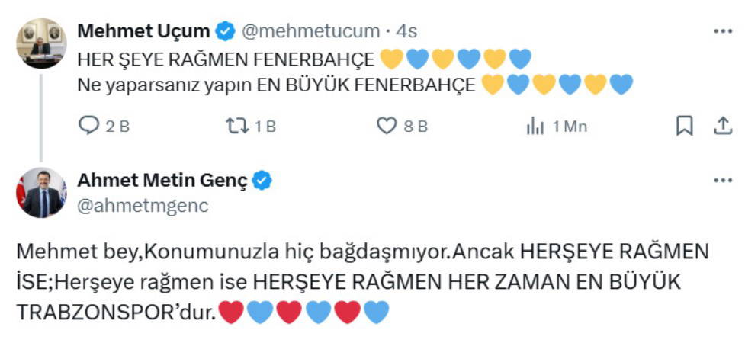The height and width of the screenshot is (343, 745).
Task: Click the @ahmetmgenc handle
Action: pos(143,205)
